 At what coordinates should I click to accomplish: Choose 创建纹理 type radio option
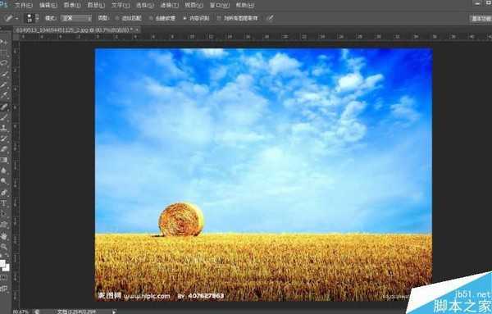pyautogui.click(x=162, y=18)
